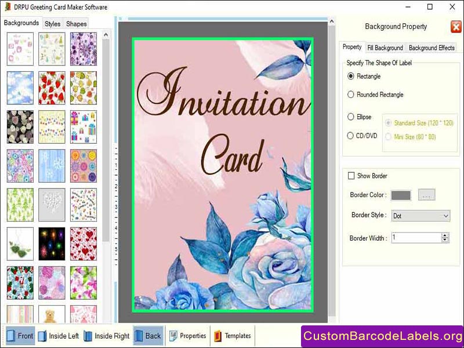The width and height of the screenshot is (464, 348).
Task: Enable the Show Border checkbox
Action: (x=351, y=176)
